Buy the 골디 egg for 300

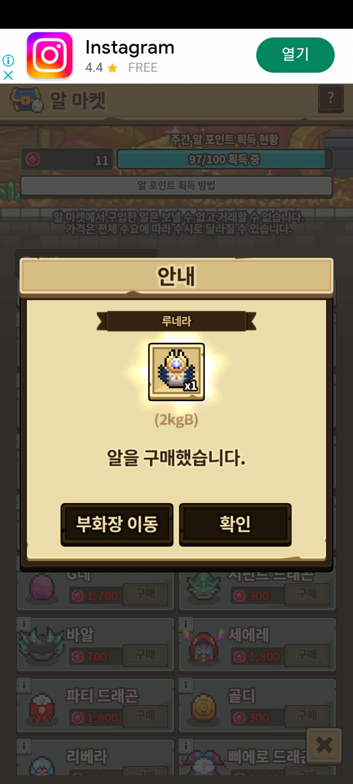pos(307,716)
